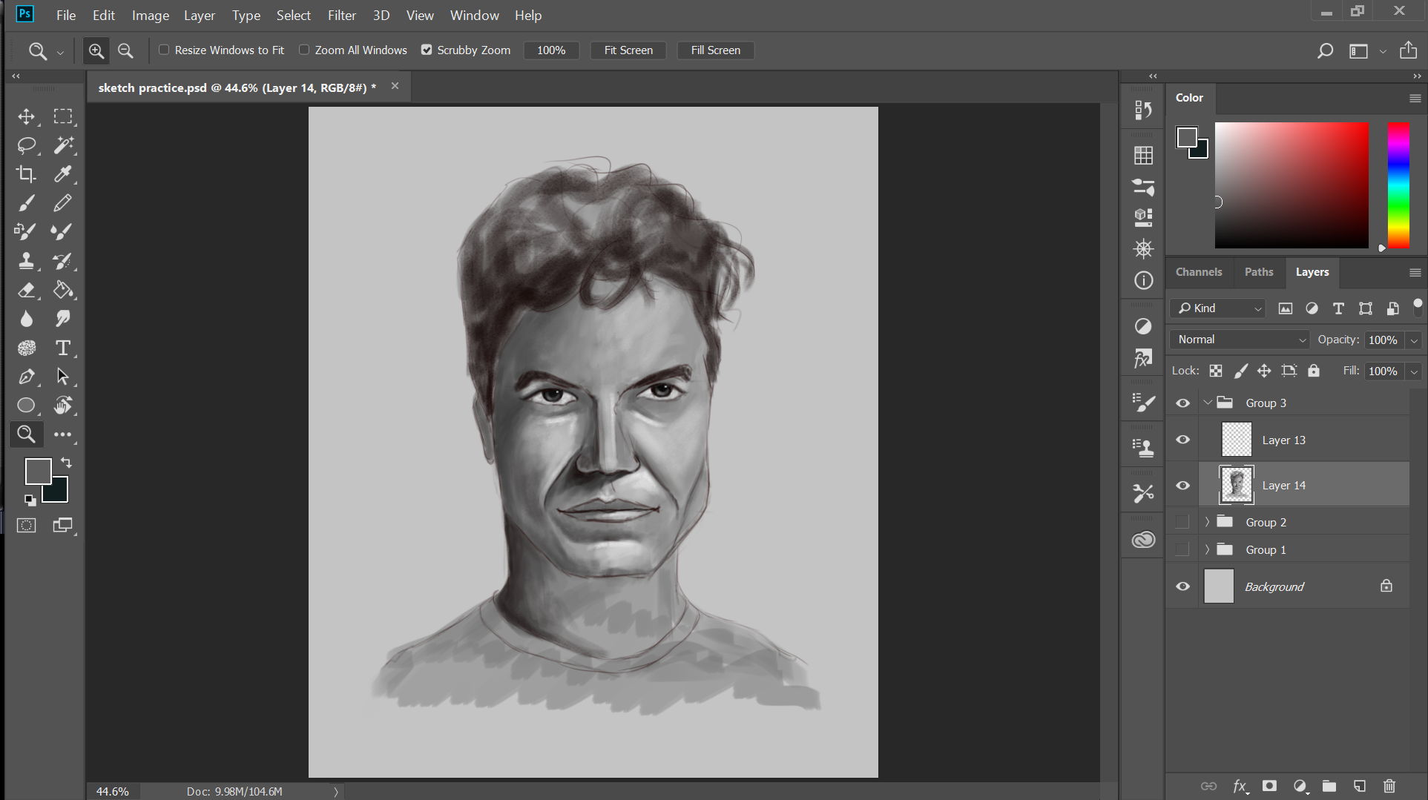Click the Delete layer trash icon
Image resolution: width=1428 pixels, height=800 pixels.
click(1389, 786)
